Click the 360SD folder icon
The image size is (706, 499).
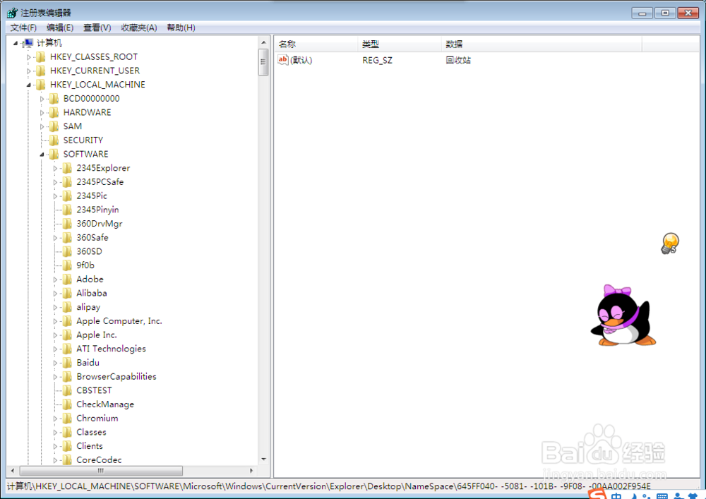(67, 252)
